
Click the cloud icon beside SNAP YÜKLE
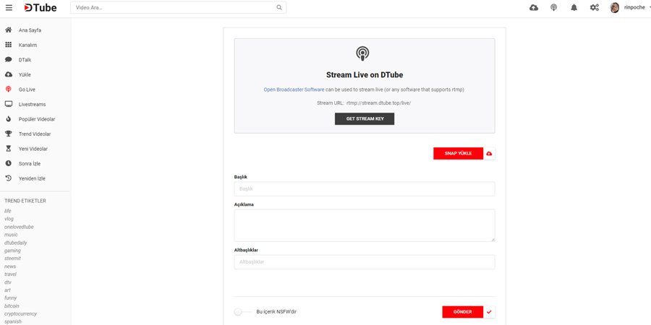[489, 153]
